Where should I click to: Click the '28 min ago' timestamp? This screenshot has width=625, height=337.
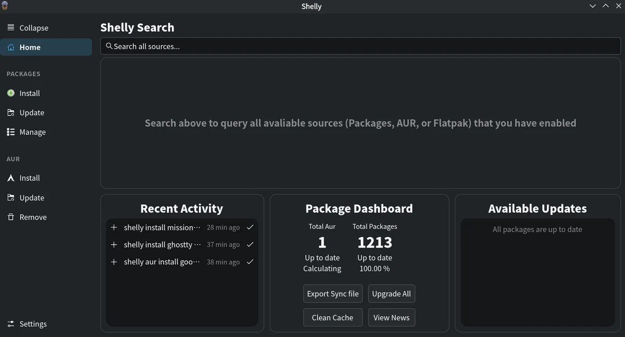click(223, 227)
